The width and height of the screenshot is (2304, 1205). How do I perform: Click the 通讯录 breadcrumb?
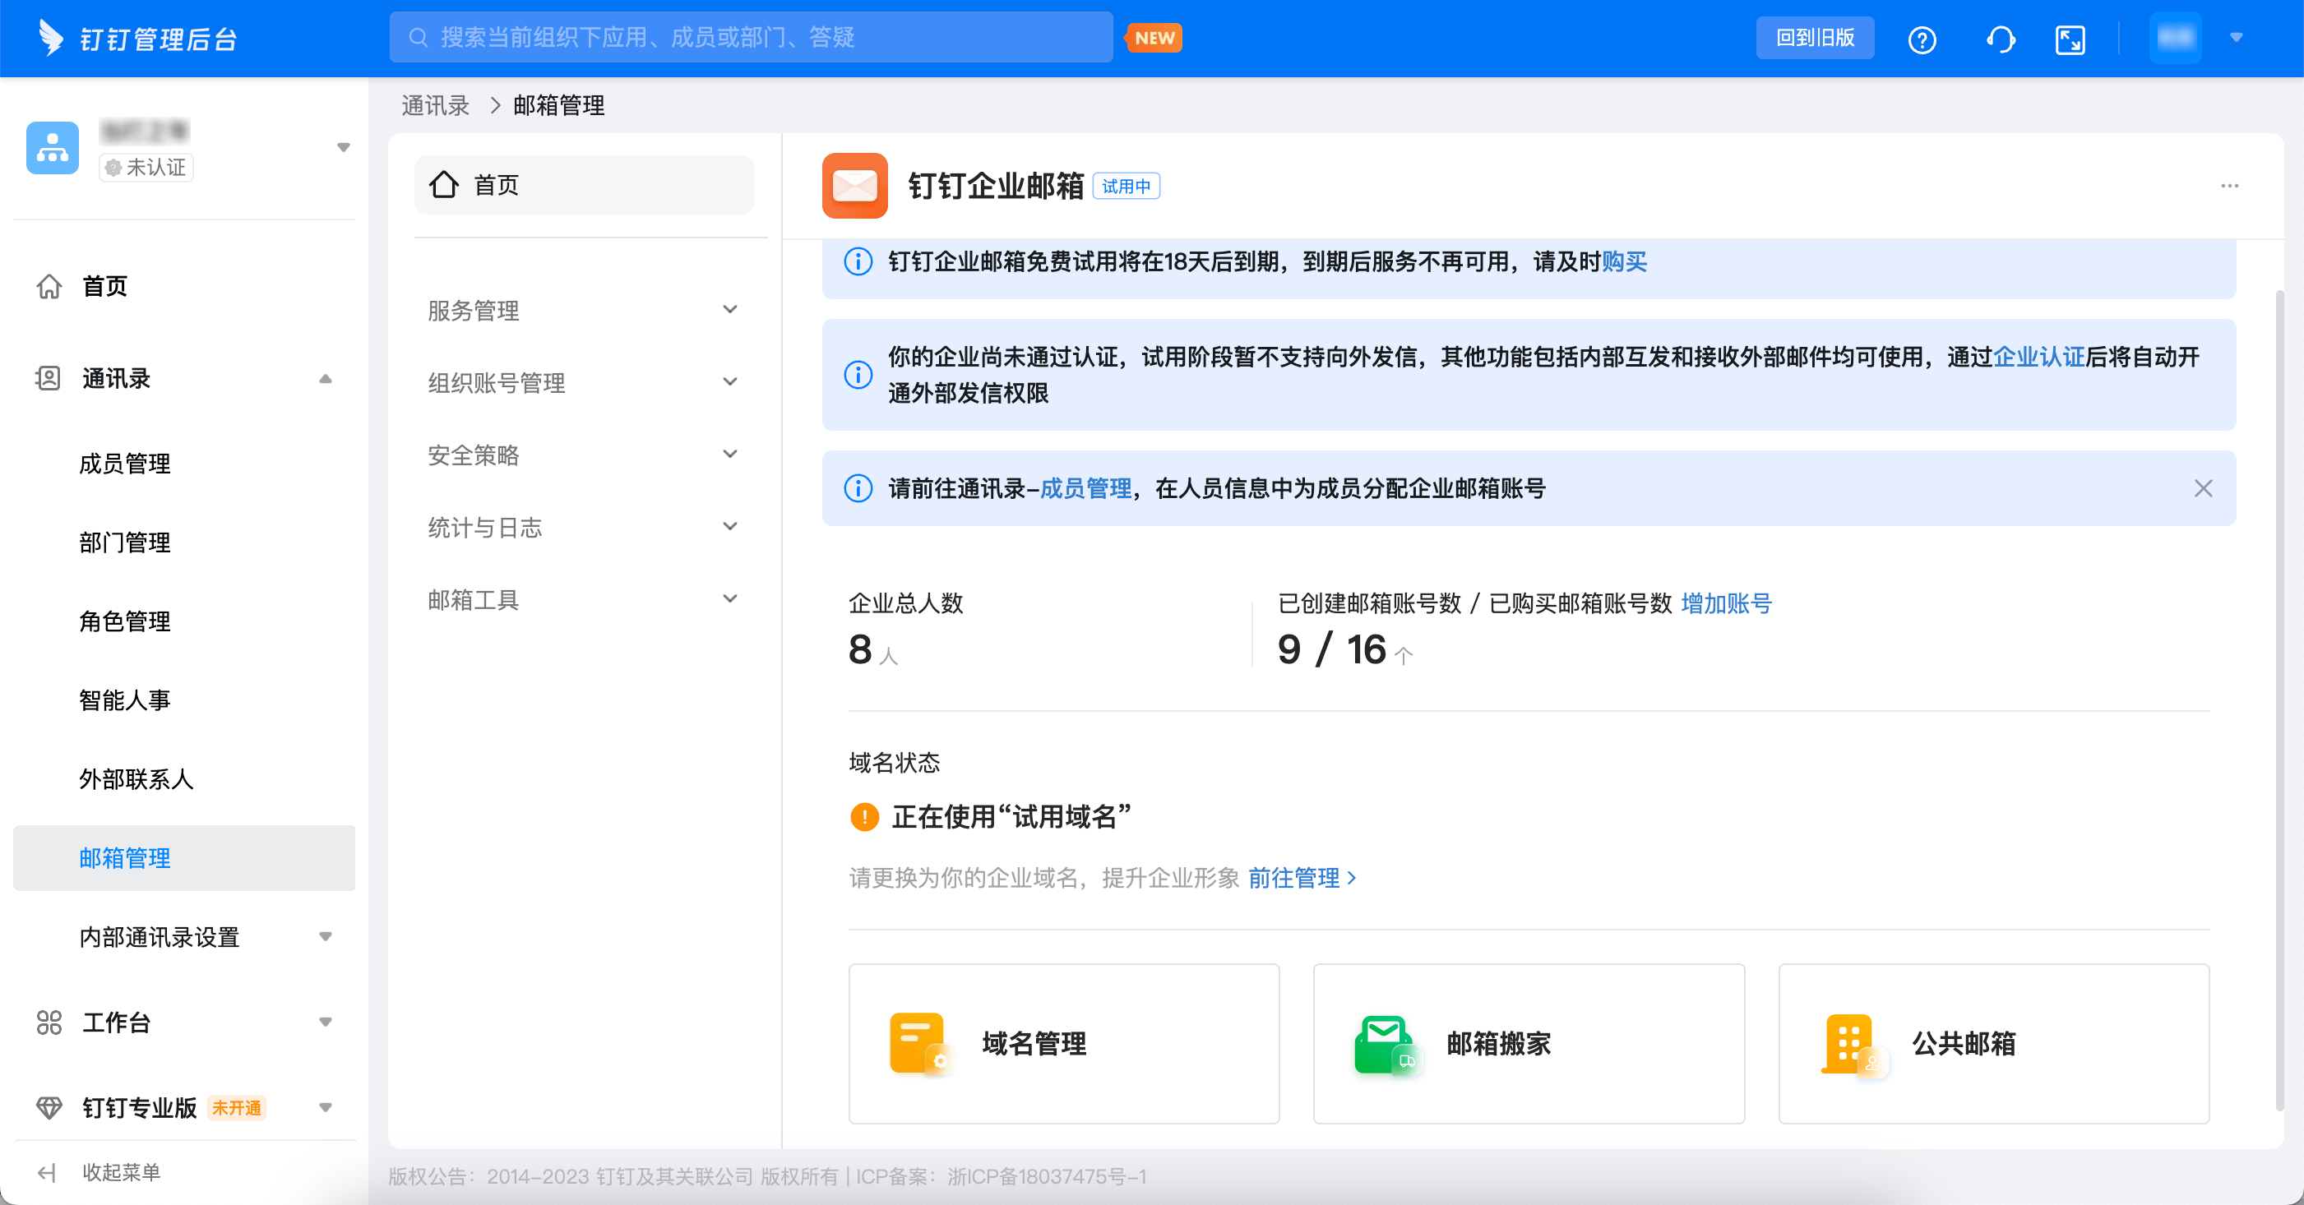tap(436, 105)
